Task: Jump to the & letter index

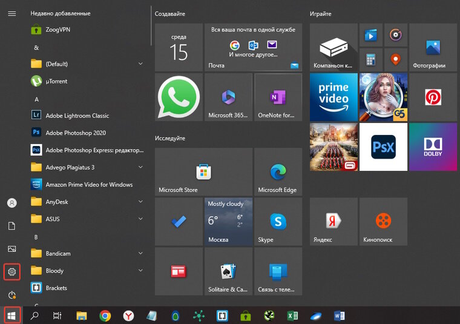Action: 36,48
